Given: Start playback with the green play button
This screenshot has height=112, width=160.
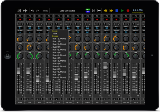Looking at the screenshot, I should [122, 11].
